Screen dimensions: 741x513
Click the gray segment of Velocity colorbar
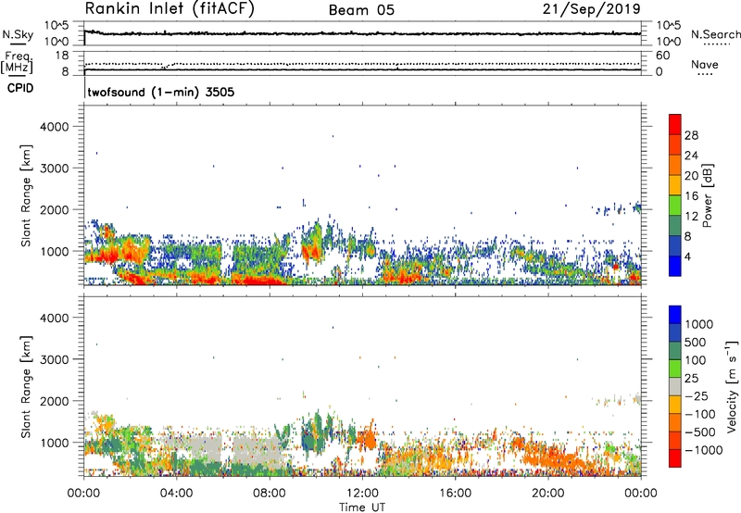click(x=675, y=386)
